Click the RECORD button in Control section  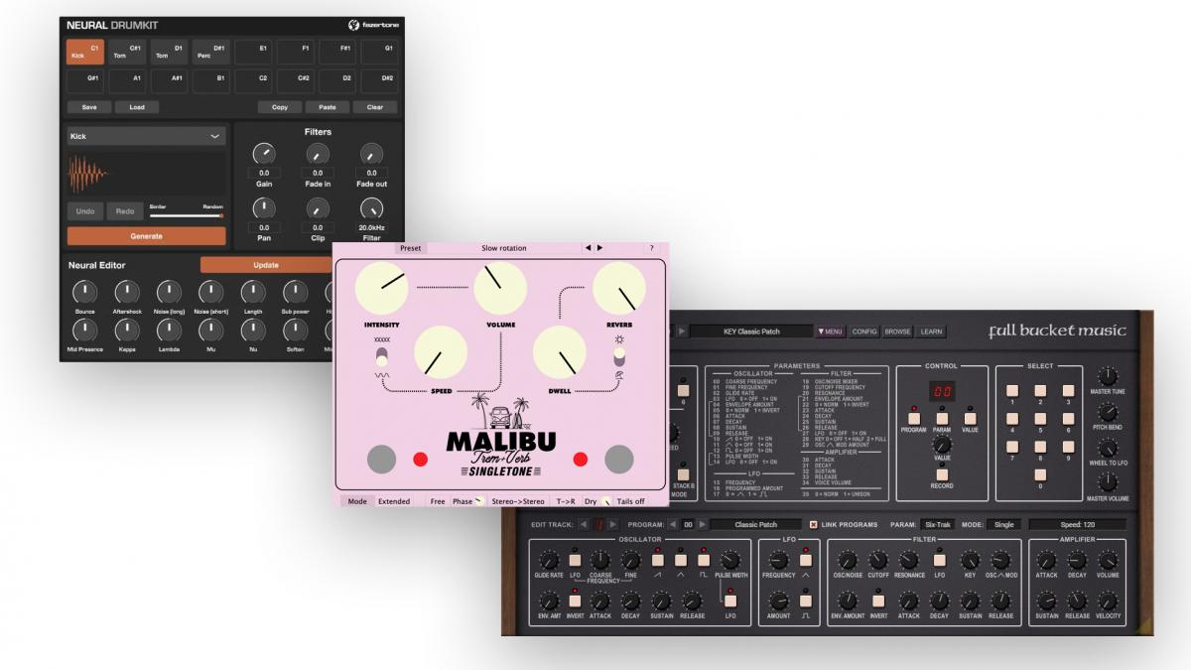click(x=941, y=474)
